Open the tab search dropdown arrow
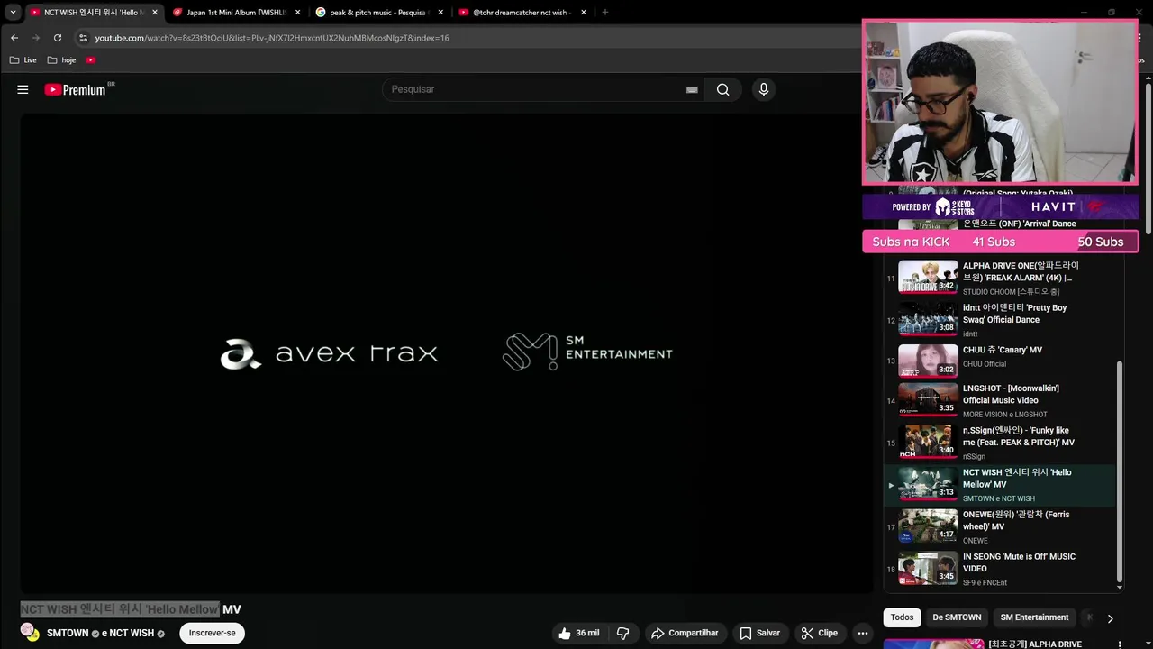 coord(13,13)
